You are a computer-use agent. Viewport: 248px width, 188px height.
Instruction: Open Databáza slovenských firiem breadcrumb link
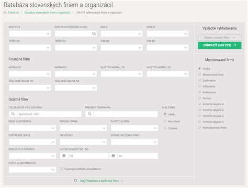48,12
